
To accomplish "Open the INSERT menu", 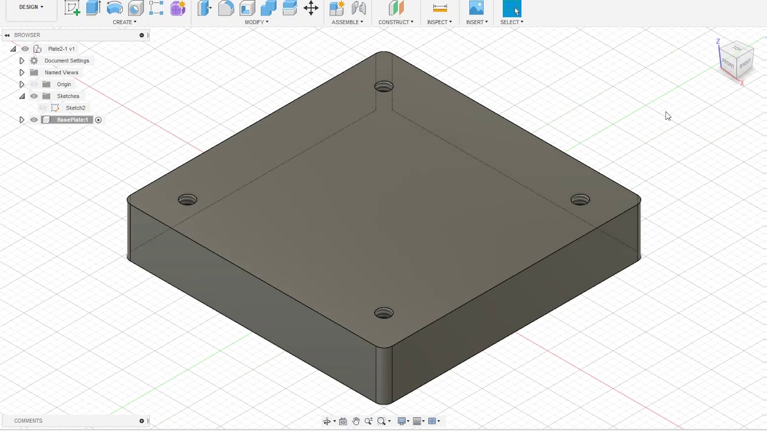I will tap(477, 22).
